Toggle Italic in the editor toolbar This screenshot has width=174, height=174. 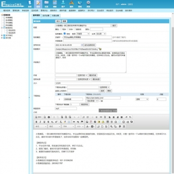40,122
